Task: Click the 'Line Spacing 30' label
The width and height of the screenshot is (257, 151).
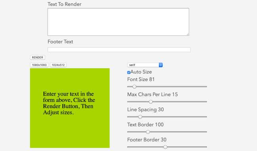Action: [146, 110]
